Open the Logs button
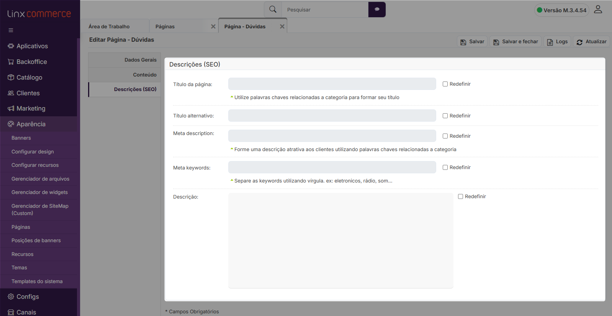612x316 pixels. point(557,42)
